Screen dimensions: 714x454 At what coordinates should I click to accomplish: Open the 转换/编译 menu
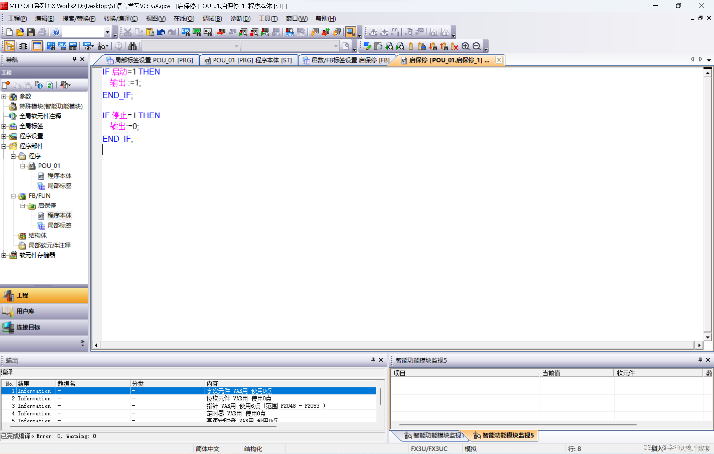120,19
